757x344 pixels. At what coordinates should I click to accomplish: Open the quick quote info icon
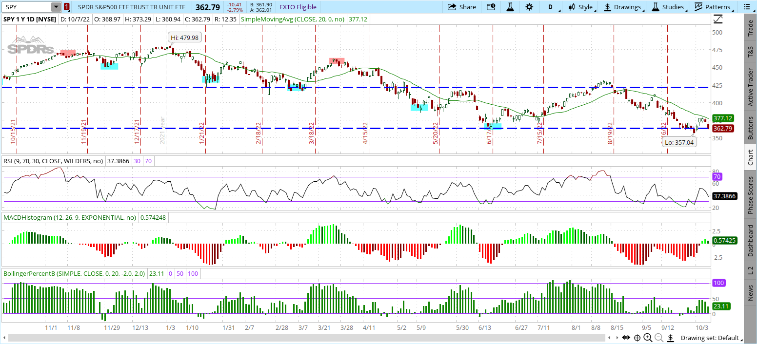tap(491, 7)
